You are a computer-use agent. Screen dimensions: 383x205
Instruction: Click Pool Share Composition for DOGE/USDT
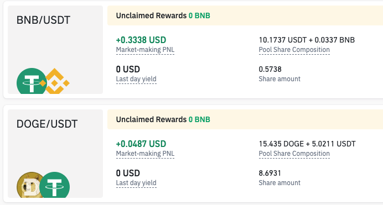[294, 154]
